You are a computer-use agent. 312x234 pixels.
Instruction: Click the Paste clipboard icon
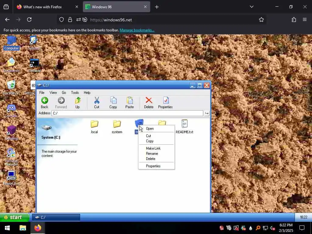pyautogui.click(x=129, y=103)
